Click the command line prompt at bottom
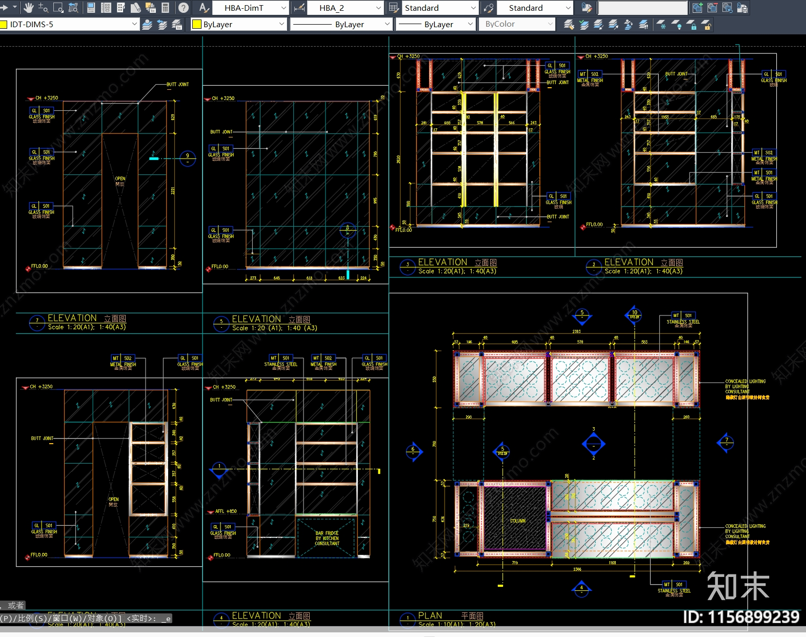 [86, 619]
